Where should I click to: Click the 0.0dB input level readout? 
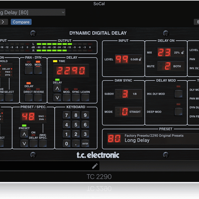coord(134,59)
